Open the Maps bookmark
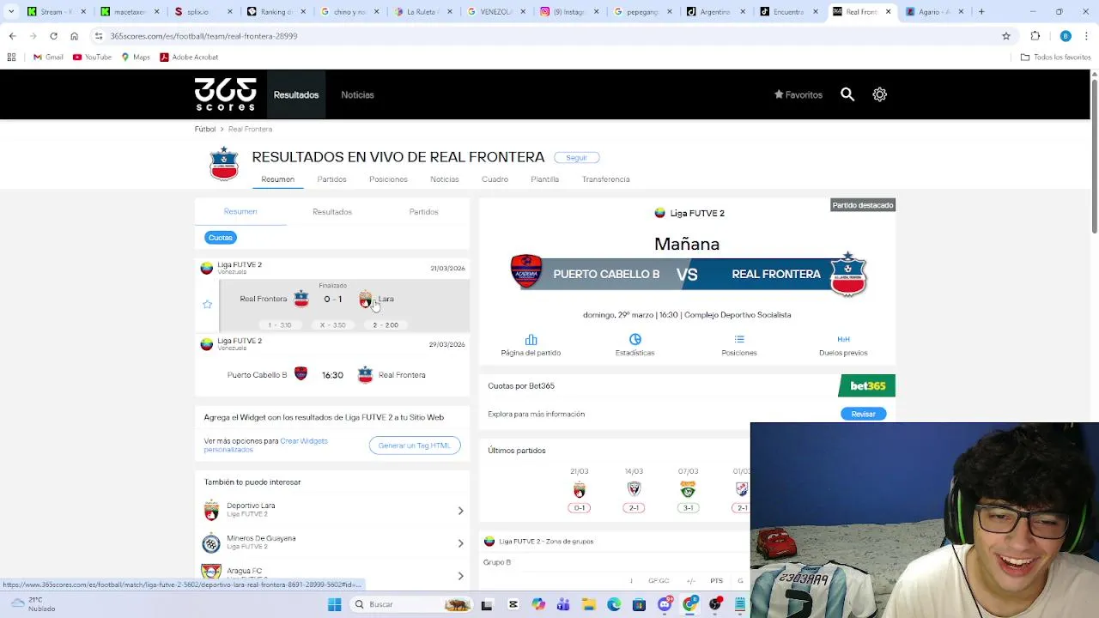This screenshot has width=1099, height=618. point(136,57)
